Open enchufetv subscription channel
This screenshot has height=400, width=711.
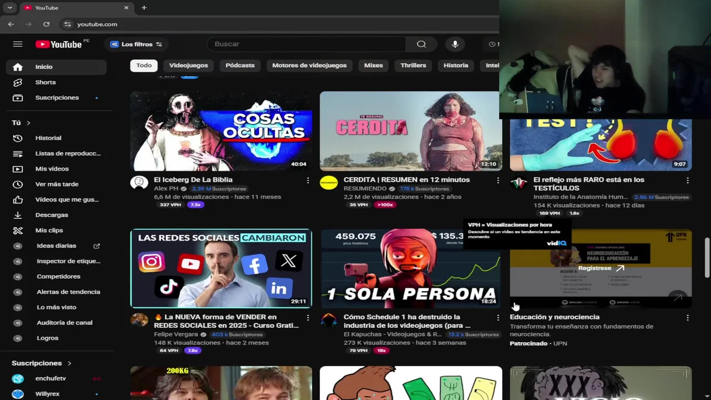coord(56,378)
